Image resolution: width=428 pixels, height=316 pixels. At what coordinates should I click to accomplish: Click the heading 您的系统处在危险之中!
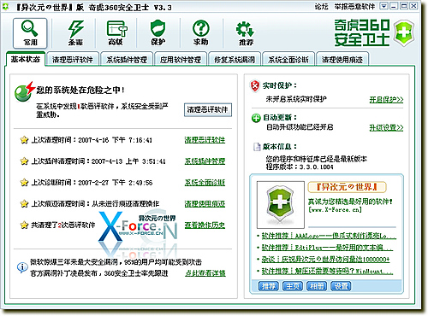click(80, 91)
